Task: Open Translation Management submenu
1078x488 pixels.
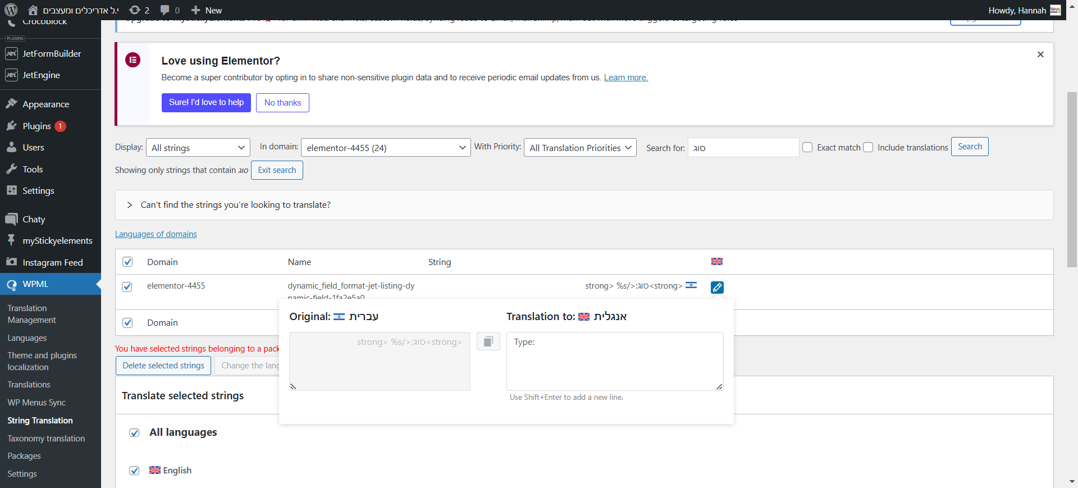Action: pyautogui.click(x=31, y=314)
